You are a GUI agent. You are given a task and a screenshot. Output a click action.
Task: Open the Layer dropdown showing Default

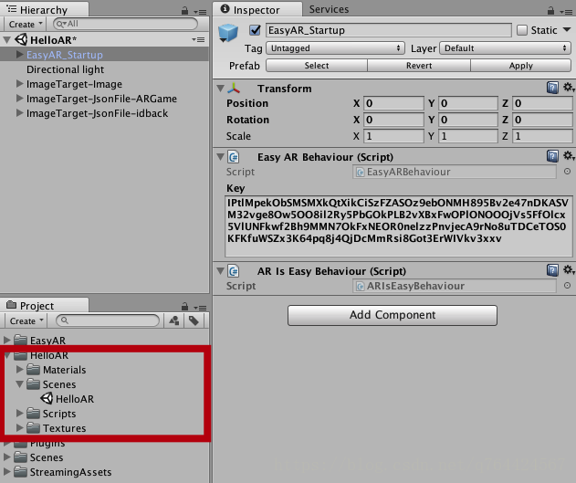click(505, 48)
